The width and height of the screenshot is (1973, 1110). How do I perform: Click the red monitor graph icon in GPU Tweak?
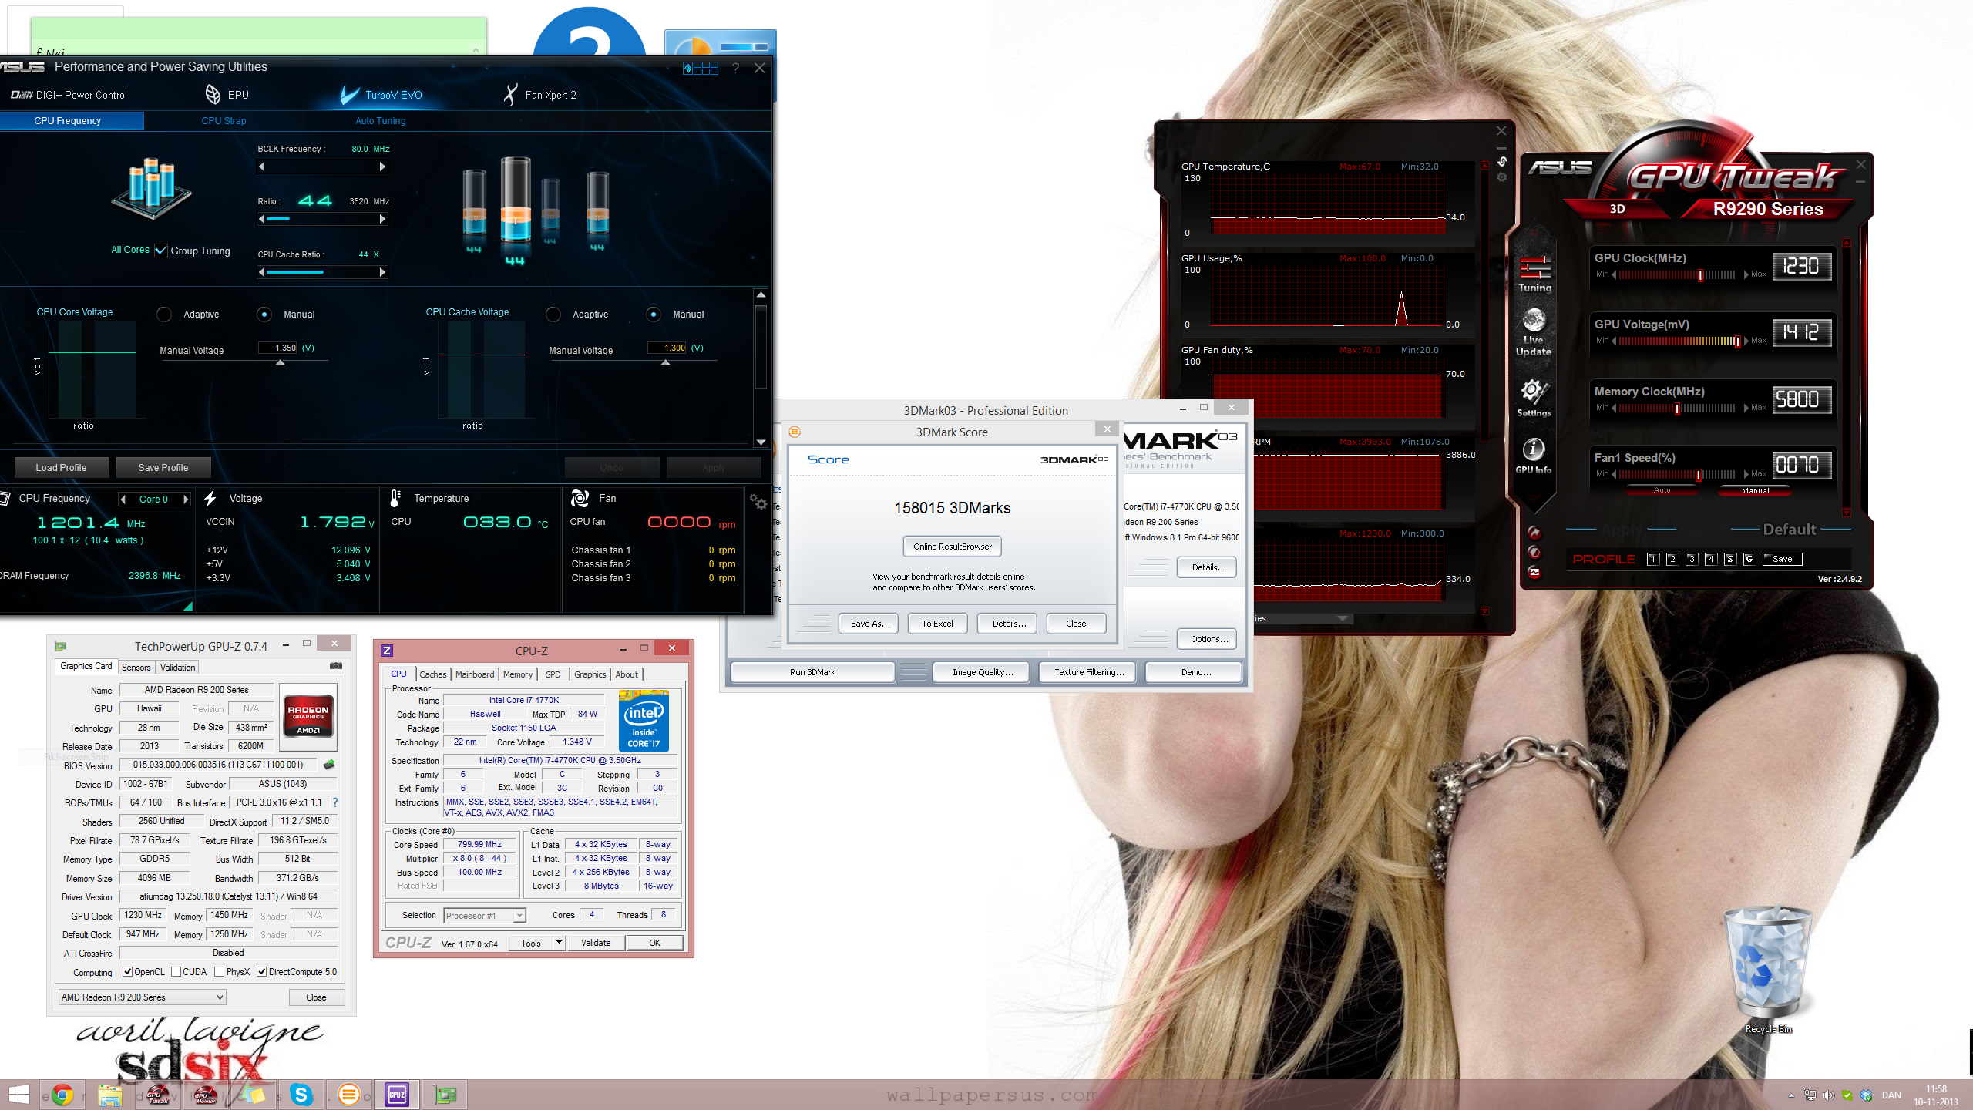(1534, 572)
